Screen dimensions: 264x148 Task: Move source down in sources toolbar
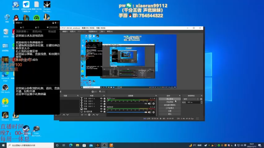[97, 115]
